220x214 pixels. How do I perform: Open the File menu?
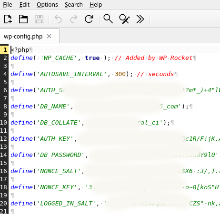coord(8,5)
